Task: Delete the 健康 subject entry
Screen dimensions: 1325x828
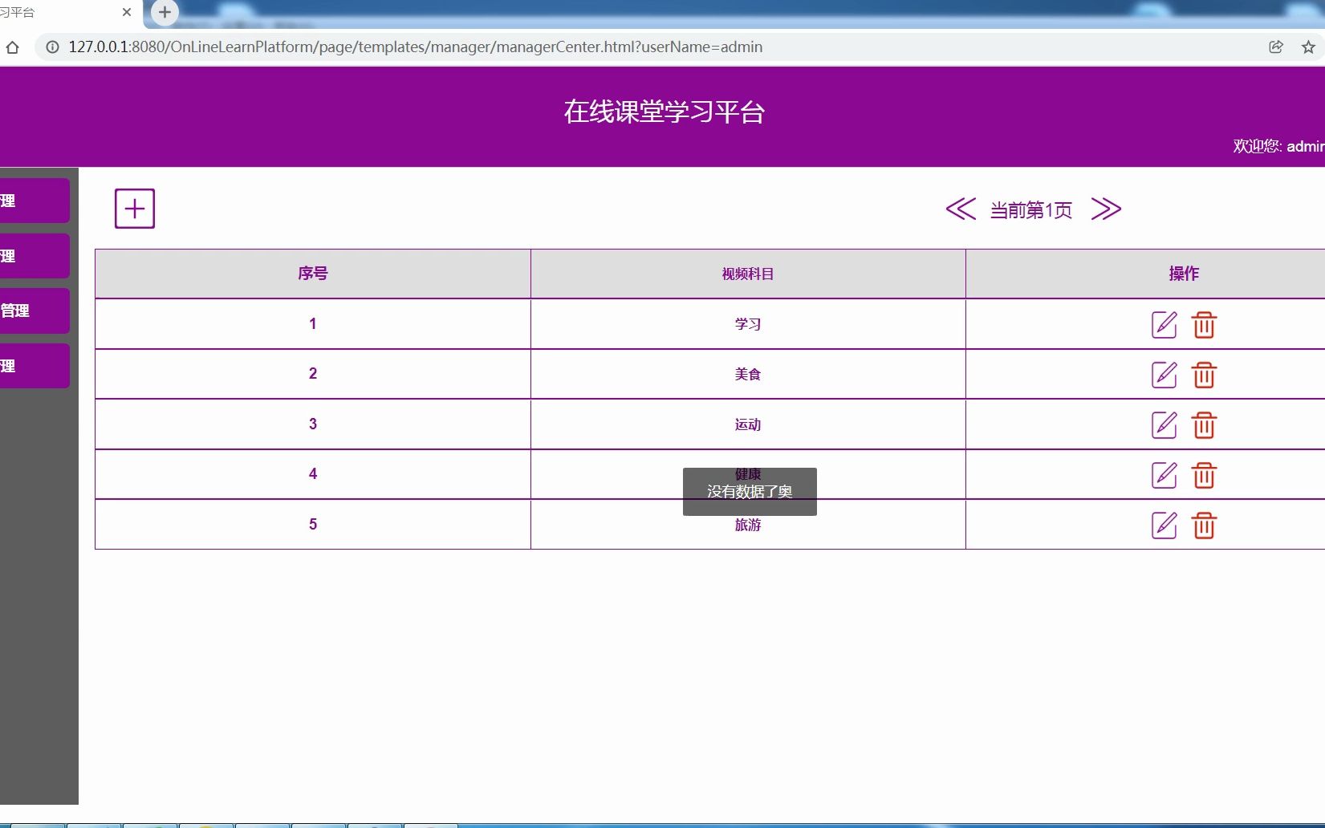Action: pos(1204,475)
